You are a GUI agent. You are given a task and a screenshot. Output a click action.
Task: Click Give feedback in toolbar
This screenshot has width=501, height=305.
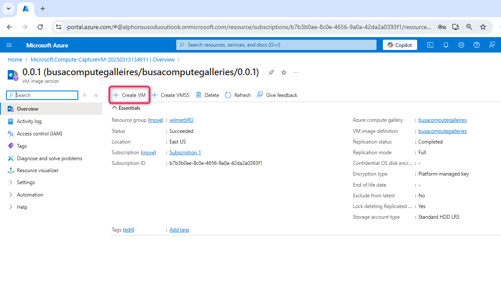pos(277,95)
